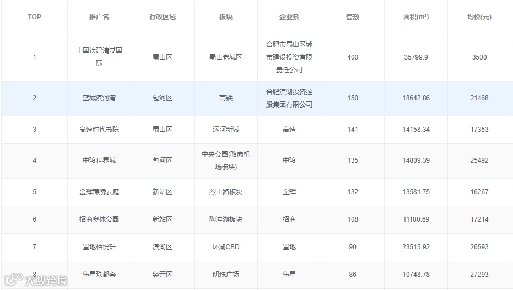Click the 均价(元) column header
Screen dimensions: 513x290
[x=479, y=17]
